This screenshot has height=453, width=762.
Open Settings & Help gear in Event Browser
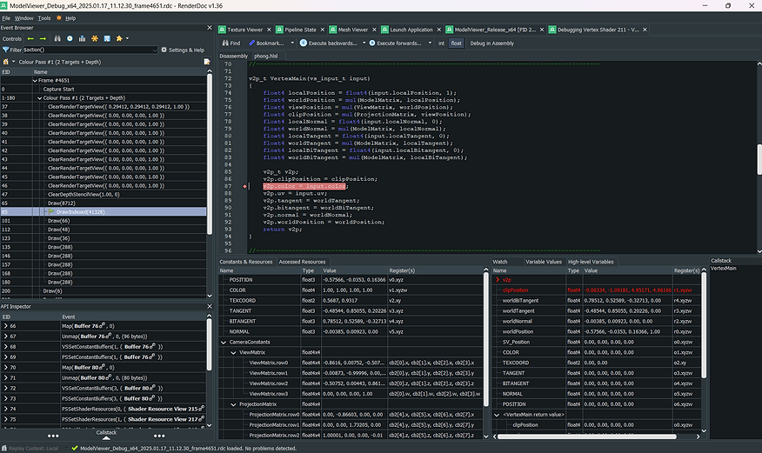coord(183,50)
